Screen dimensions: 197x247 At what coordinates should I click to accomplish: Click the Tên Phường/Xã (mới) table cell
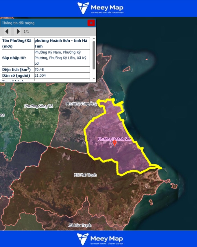[17, 43]
